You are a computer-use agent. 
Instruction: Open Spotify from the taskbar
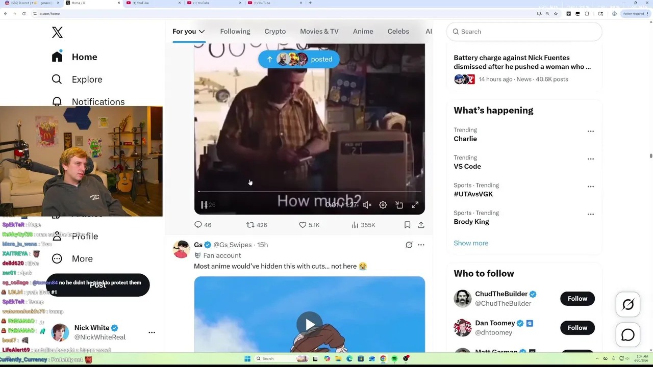(394, 359)
